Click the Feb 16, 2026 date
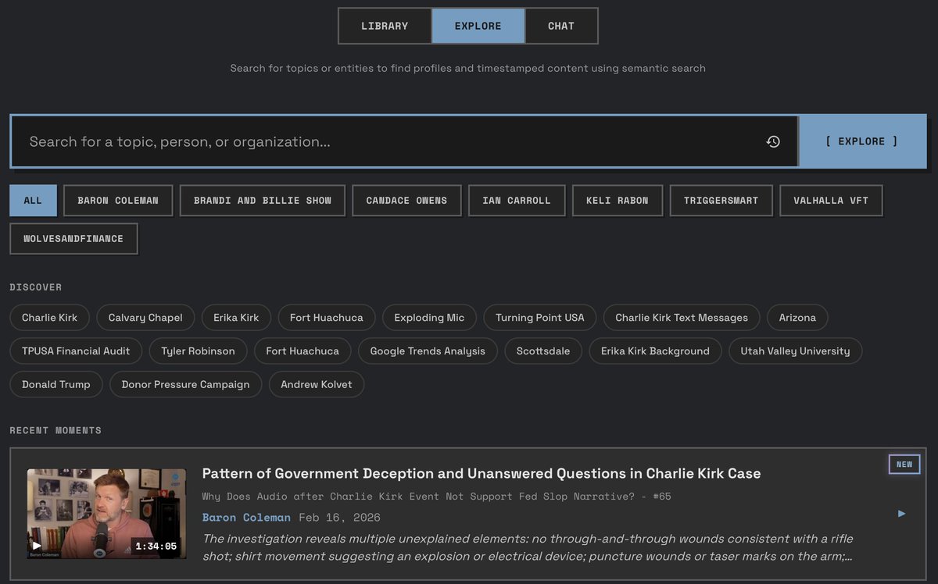Viewport: 938px width, 584px height. 338,518
